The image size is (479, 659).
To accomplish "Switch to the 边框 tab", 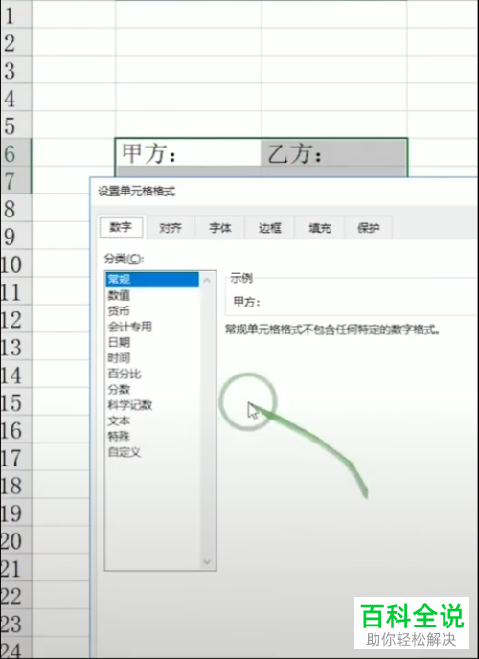I will tap(270, 228).
